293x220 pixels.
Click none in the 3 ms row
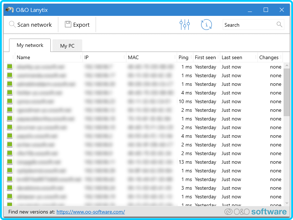click(x=276, y=188)
